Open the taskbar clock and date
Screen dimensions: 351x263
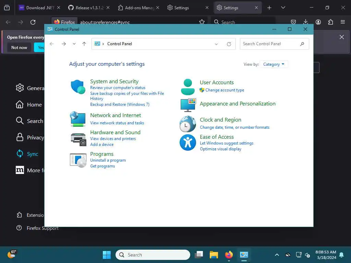pyautogui.click(x=326, y=255)
